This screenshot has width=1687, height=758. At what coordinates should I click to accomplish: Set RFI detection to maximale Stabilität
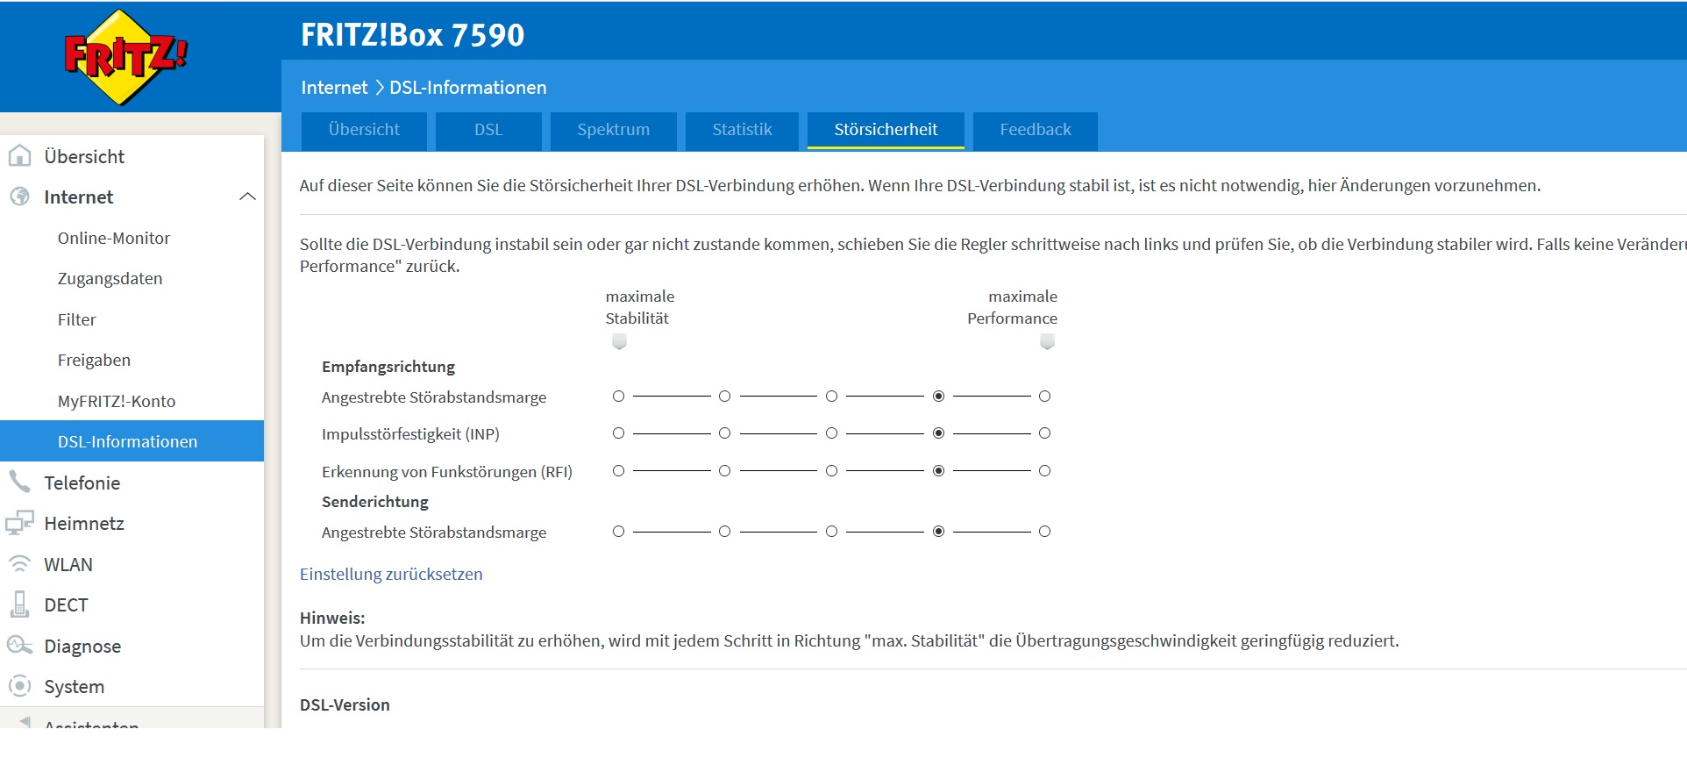(x=618, y=471)
